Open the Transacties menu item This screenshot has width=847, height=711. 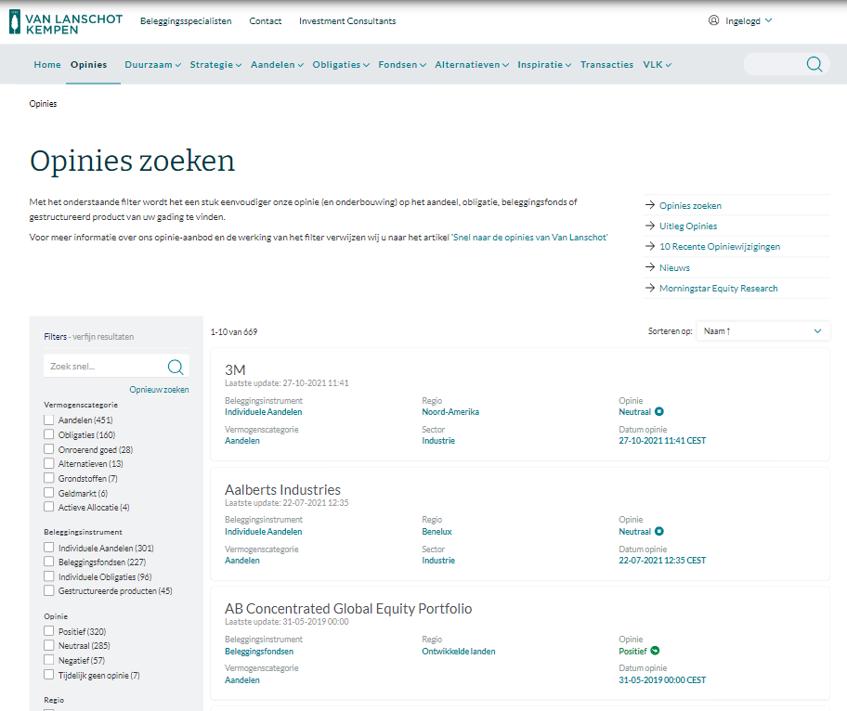tap(606, 65)
